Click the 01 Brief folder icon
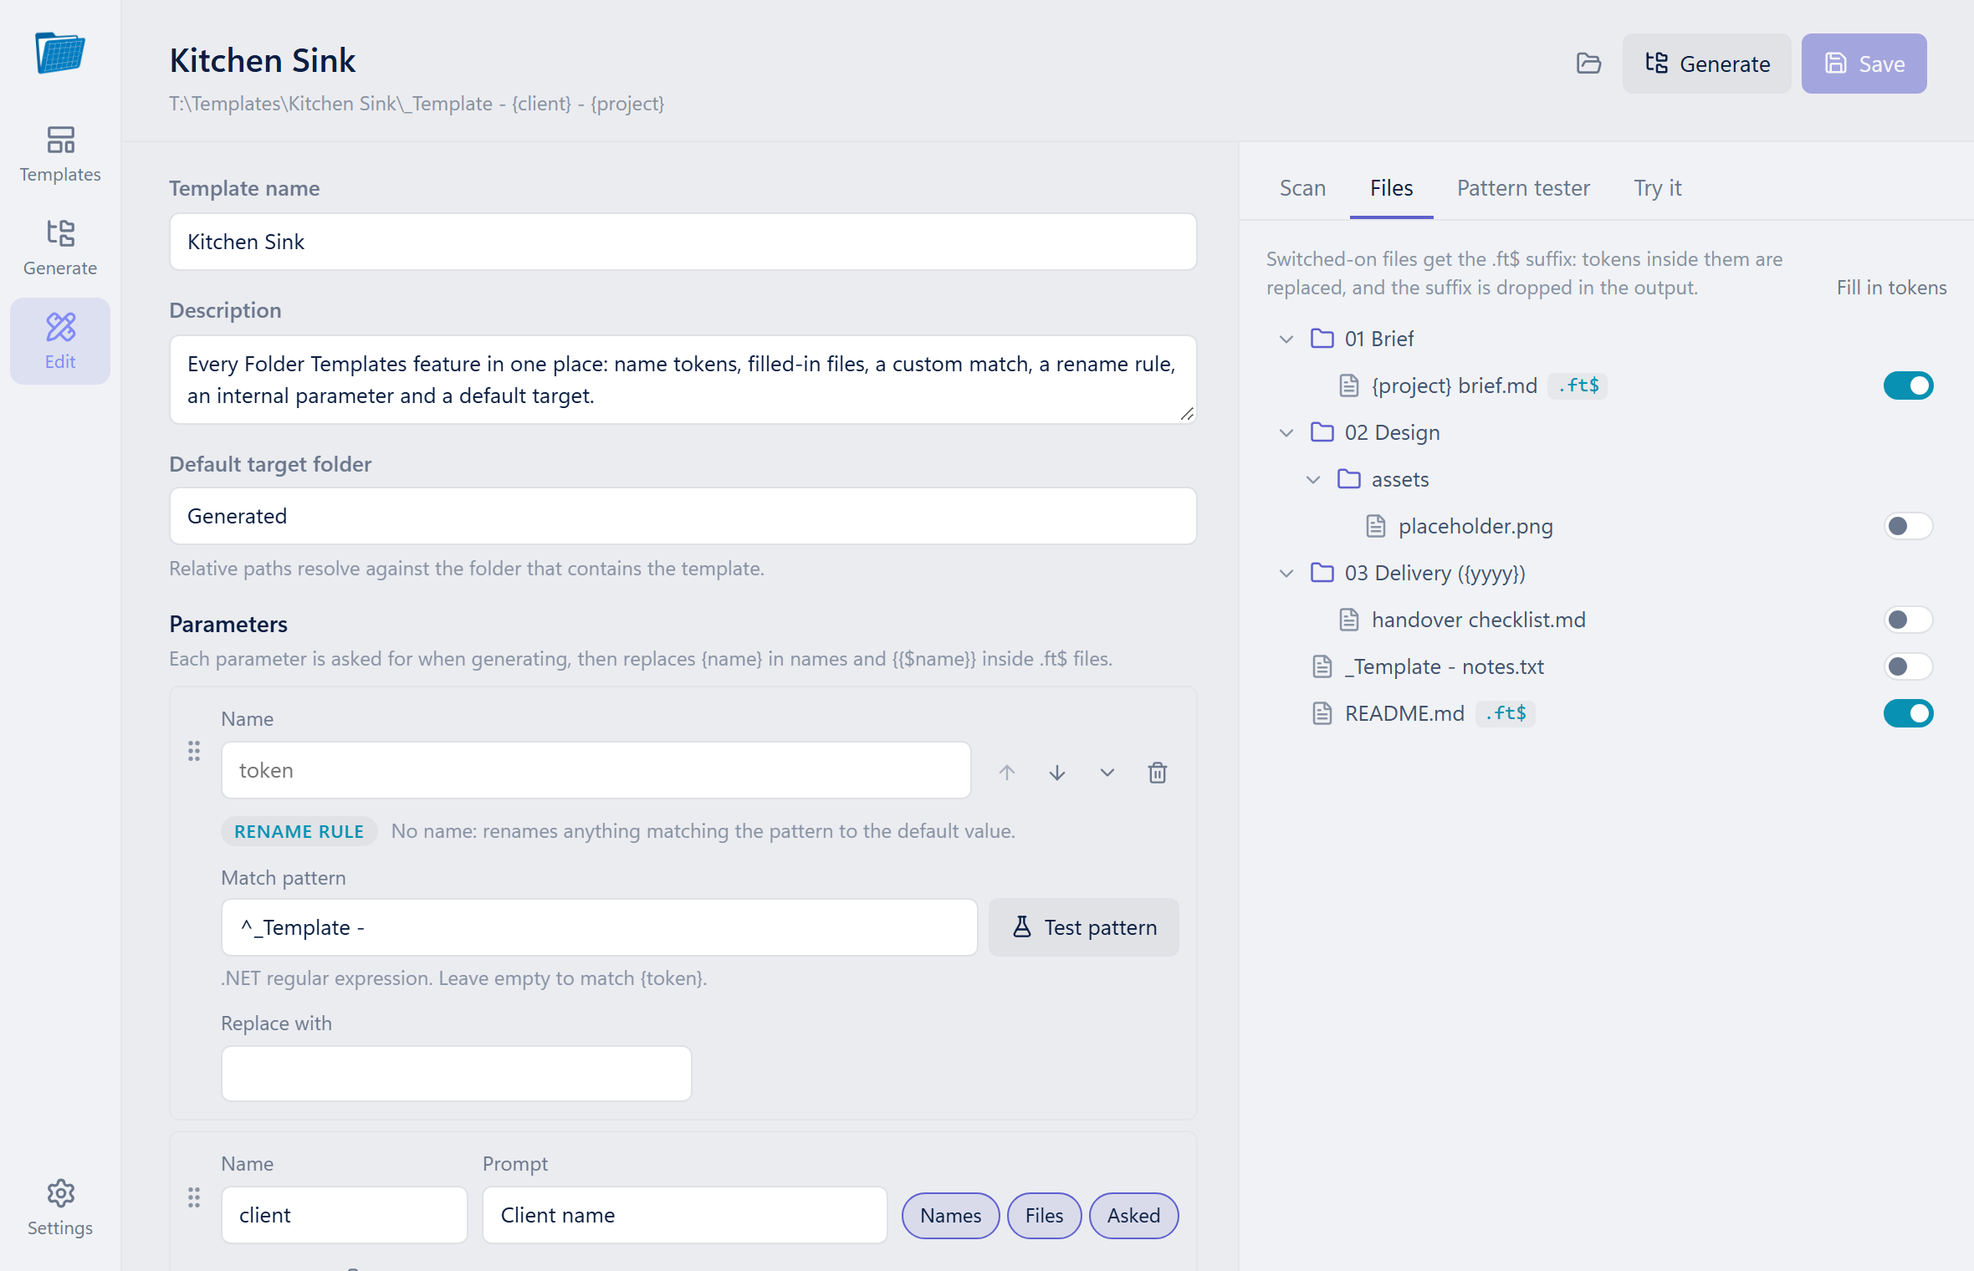Viewport: 1974px width, 1271px height. [x=1322, y=339]
